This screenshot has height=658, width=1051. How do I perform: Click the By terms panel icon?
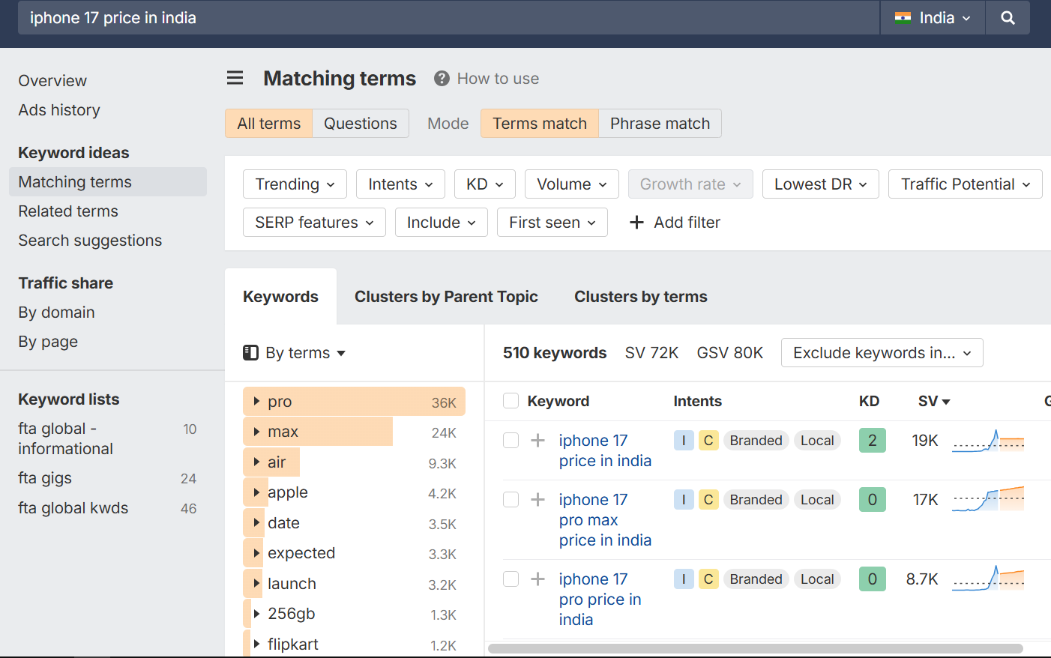click(x=251, y=353)
